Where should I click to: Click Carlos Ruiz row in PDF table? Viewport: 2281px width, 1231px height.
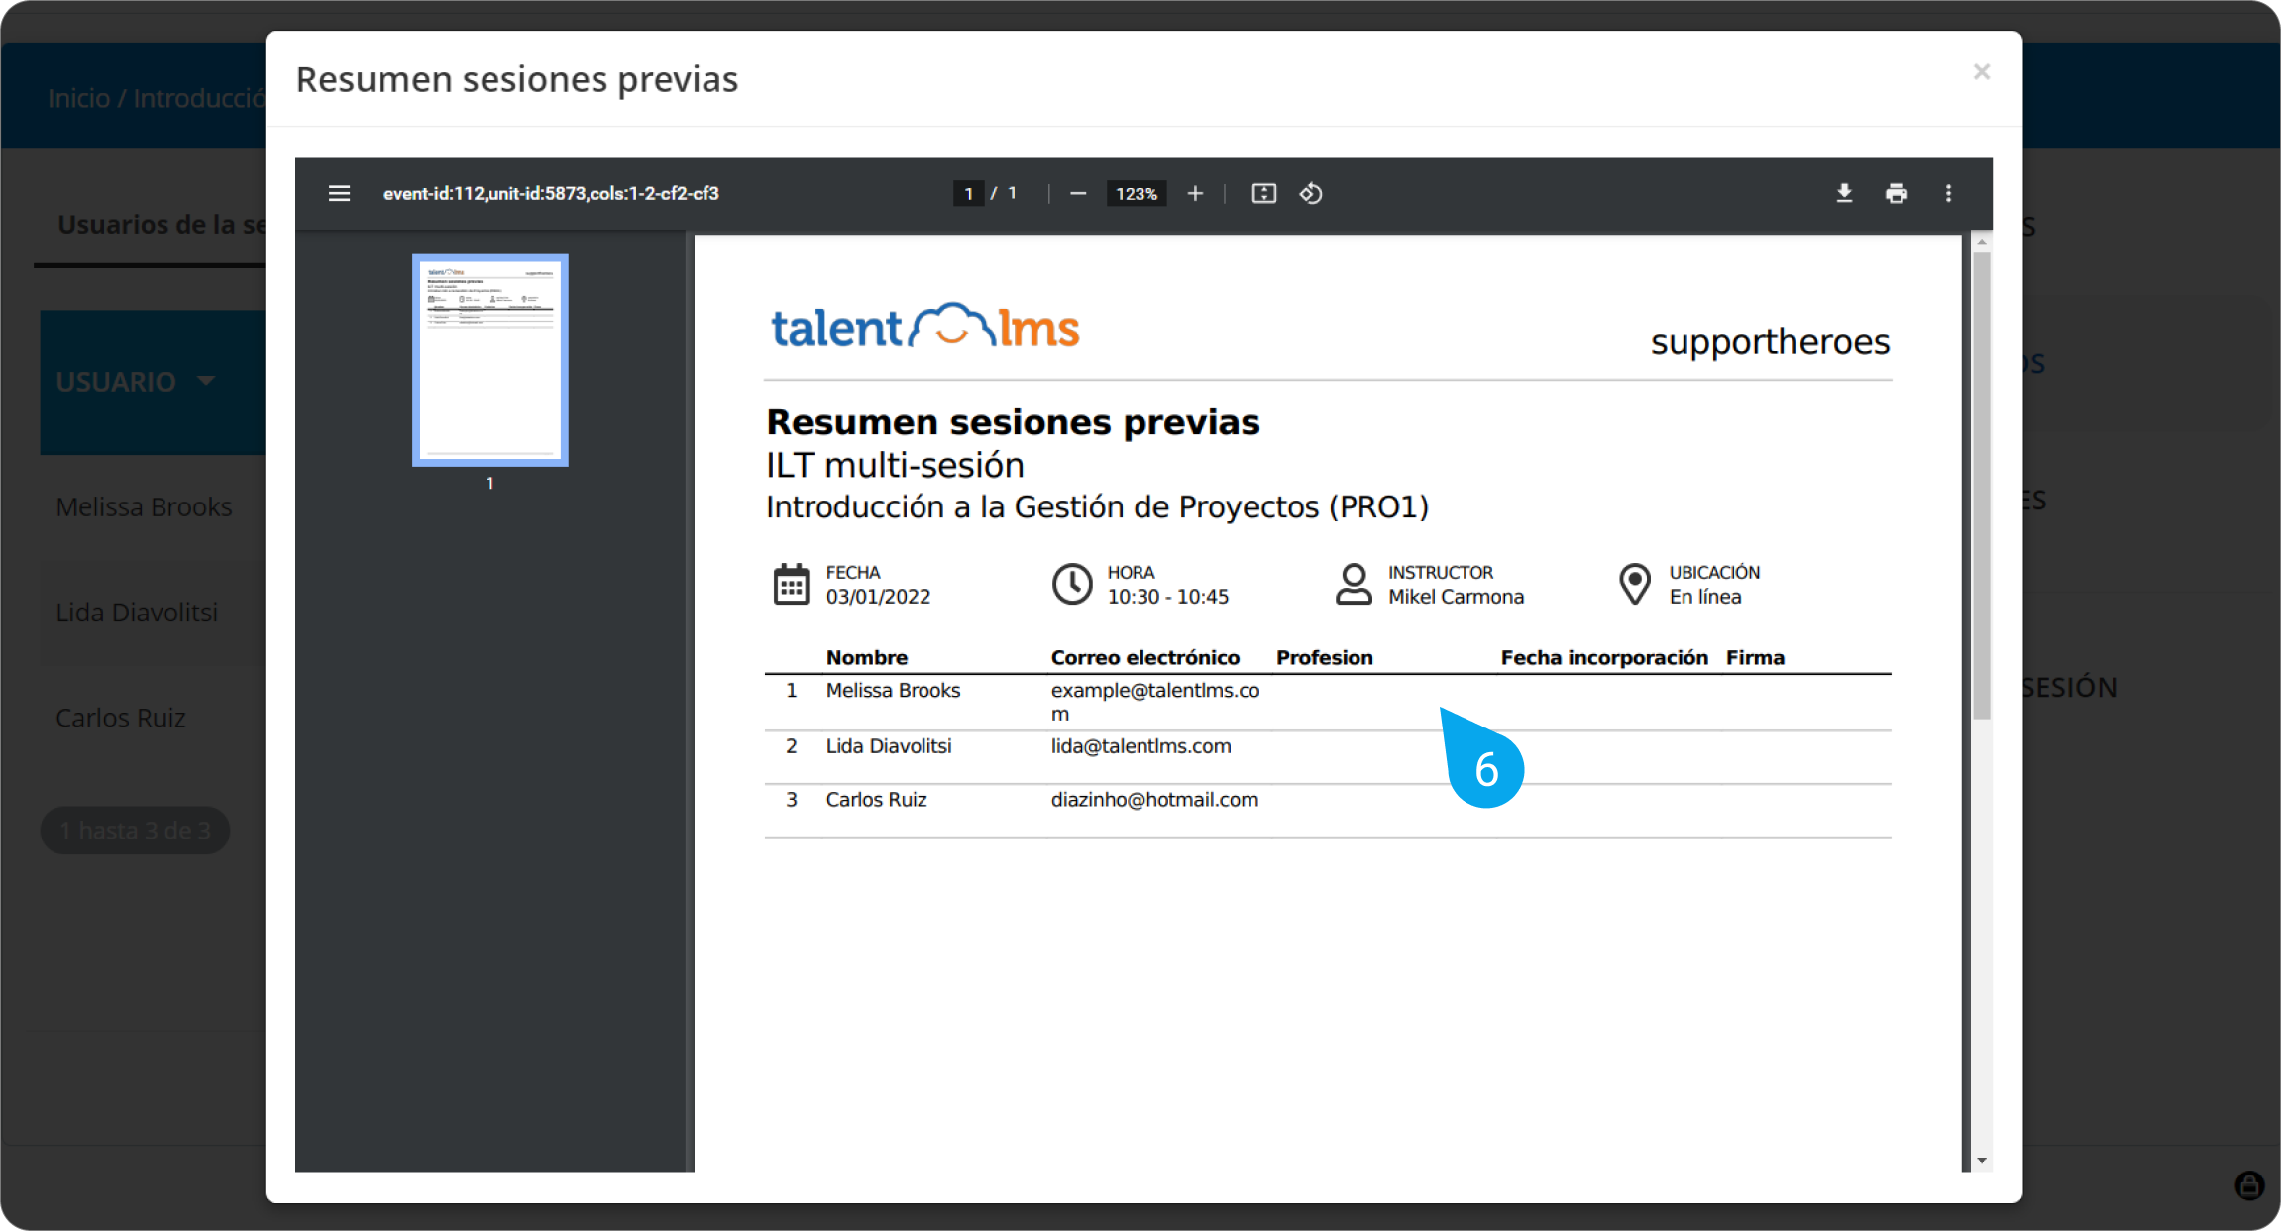(1328, 811)
